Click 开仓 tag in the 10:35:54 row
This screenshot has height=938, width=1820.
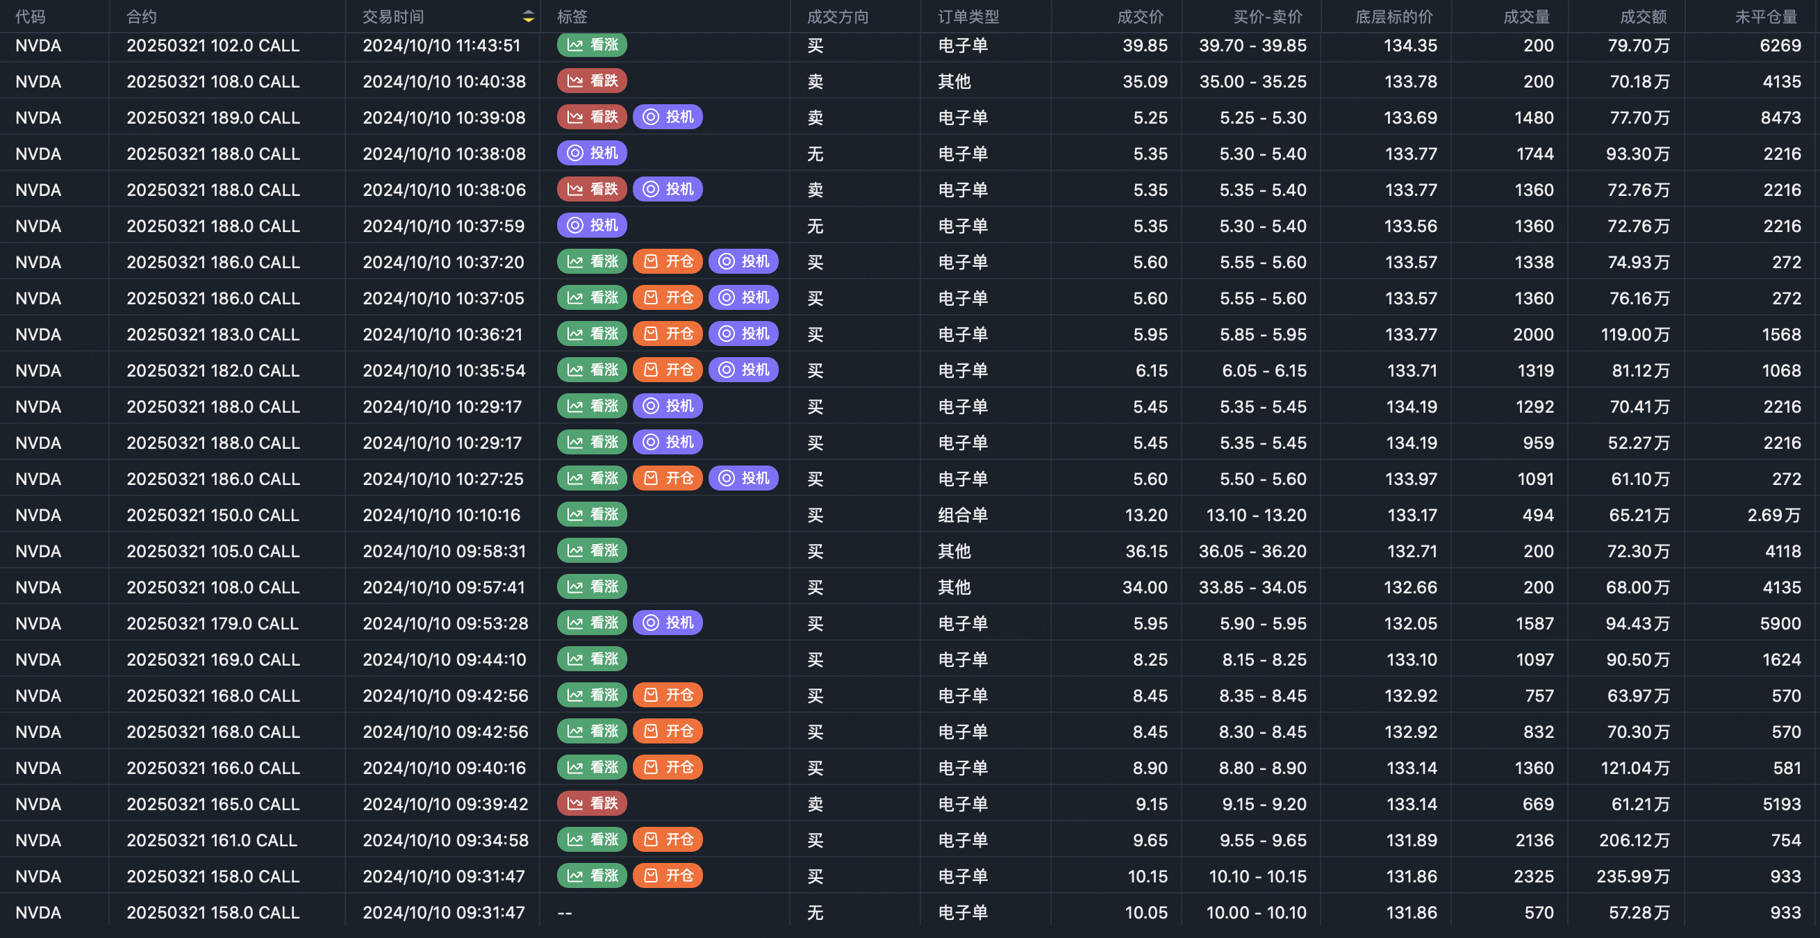coord(668,370)
